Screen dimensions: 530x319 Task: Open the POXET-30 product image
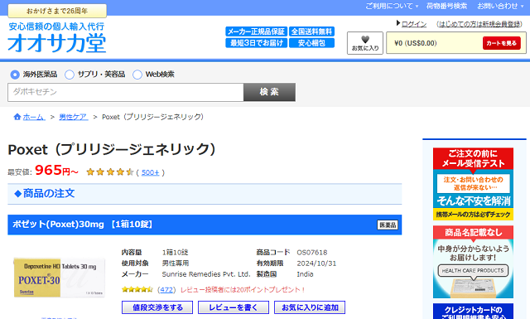(59, 278)
